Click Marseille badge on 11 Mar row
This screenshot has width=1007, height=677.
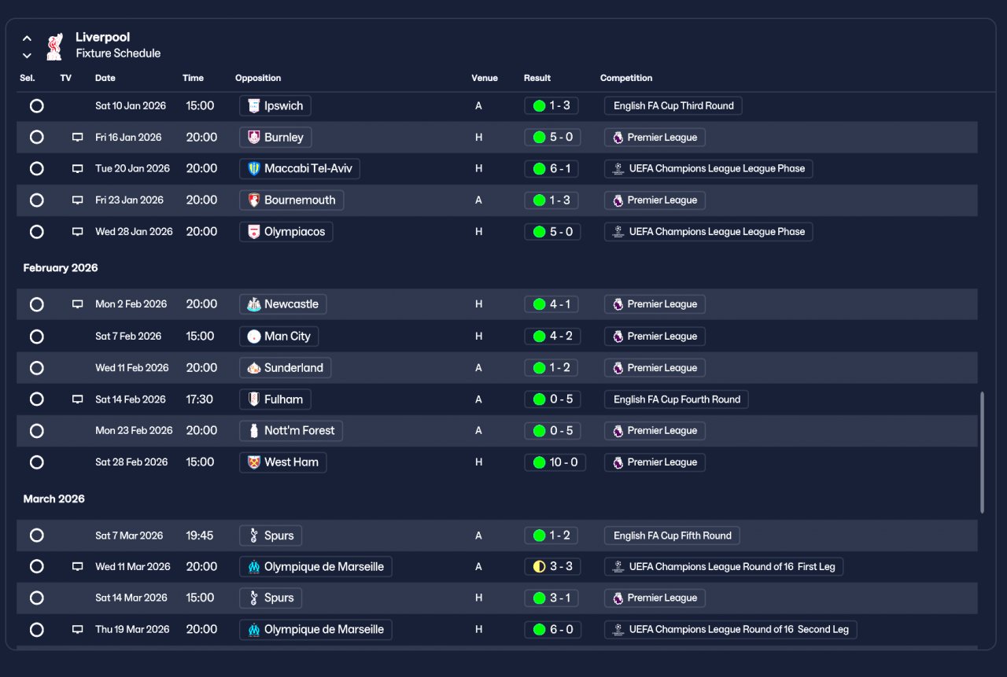[253, 567]
